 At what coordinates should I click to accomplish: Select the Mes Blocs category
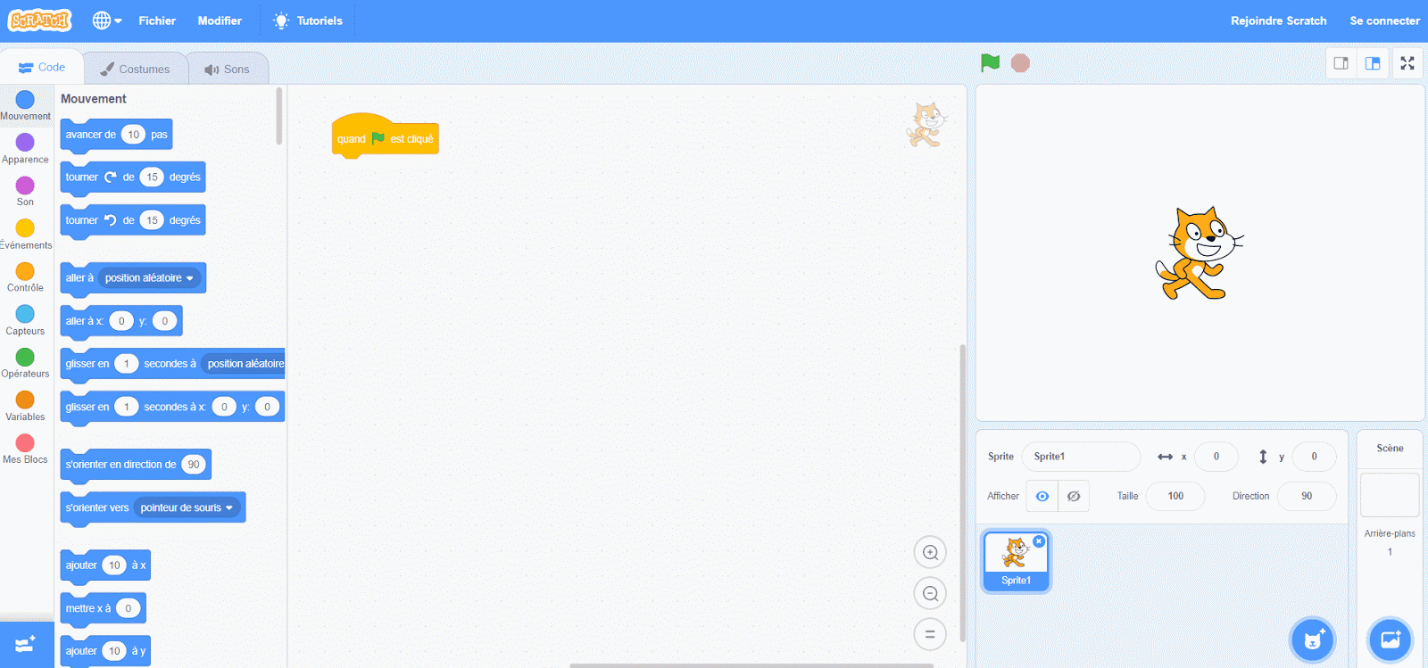coord(25,448)
